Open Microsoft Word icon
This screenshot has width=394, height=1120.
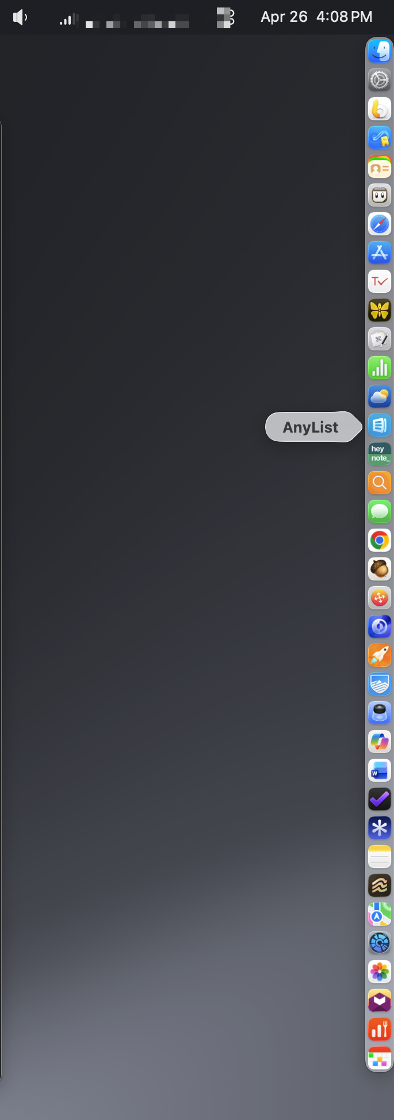380,771
